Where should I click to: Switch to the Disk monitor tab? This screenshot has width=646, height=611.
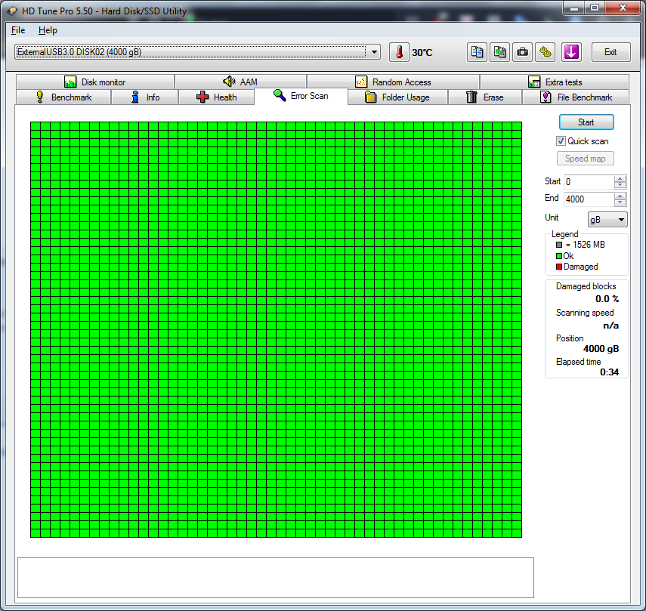click(x=95, y=82)
